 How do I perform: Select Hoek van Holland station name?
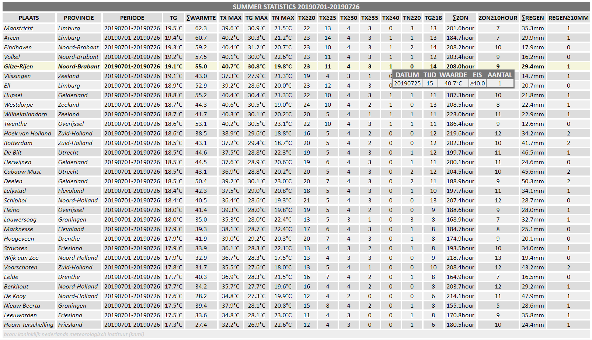[28, 133]
